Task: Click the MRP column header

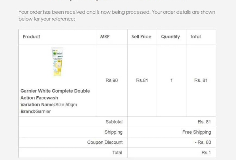Action: [x=105, y=37]
